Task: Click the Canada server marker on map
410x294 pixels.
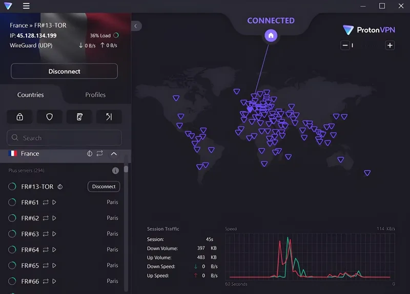Action: pos(176,98)
